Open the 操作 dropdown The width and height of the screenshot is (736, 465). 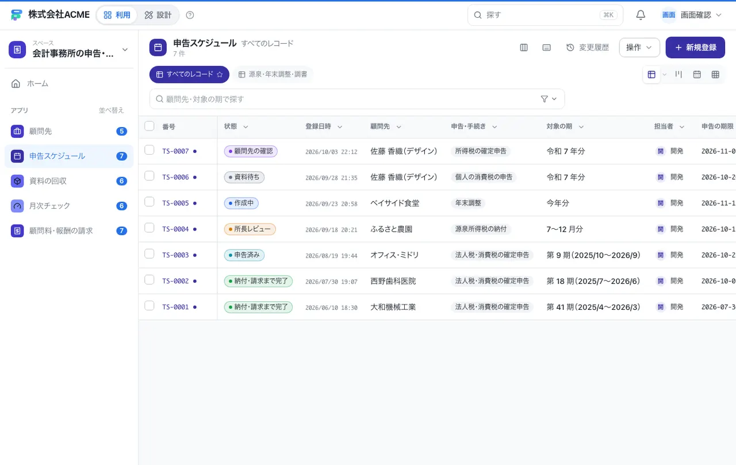[639, 48]
